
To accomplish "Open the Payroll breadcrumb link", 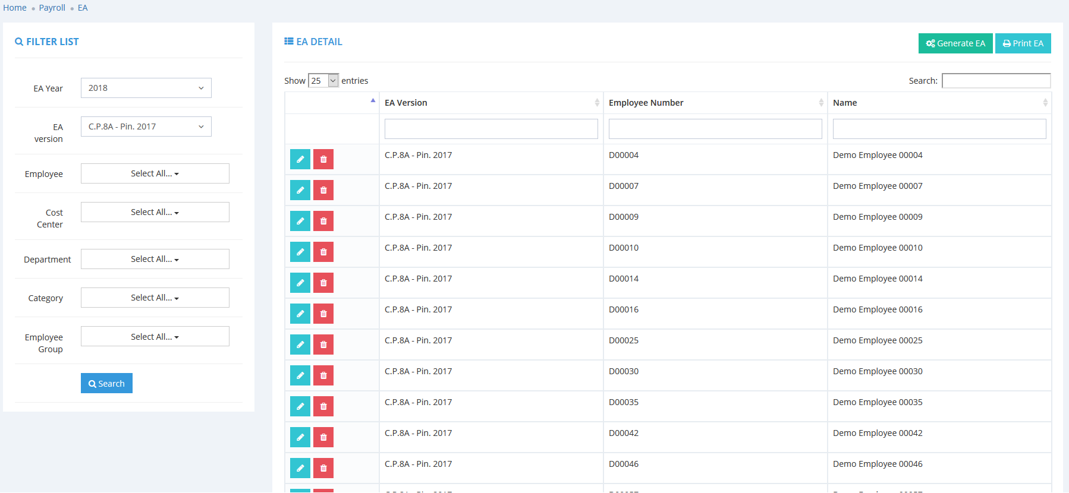I will pos(52,8).
